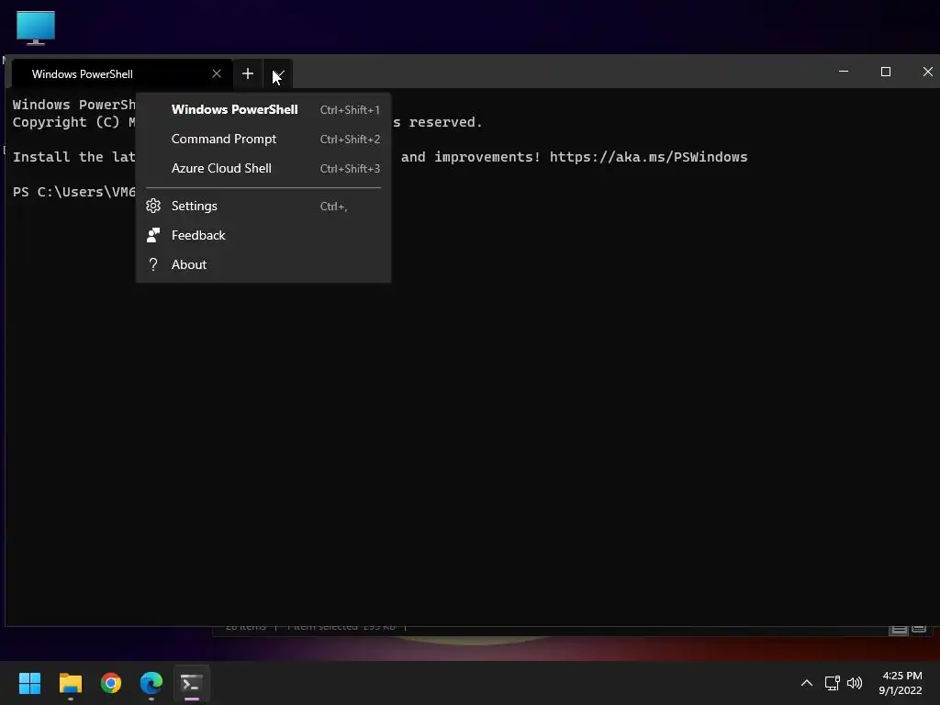Click the Ctrl+Shift+3 shortcut text
This screenshot has width=940, height=705.
[350, 169]
